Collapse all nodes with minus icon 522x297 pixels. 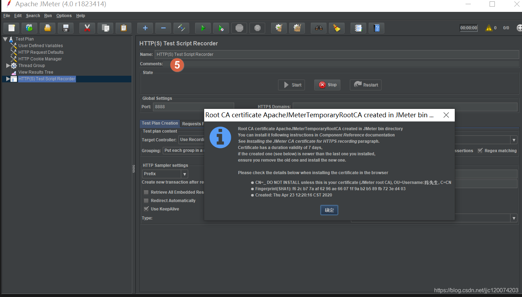[x=163, y=28]
